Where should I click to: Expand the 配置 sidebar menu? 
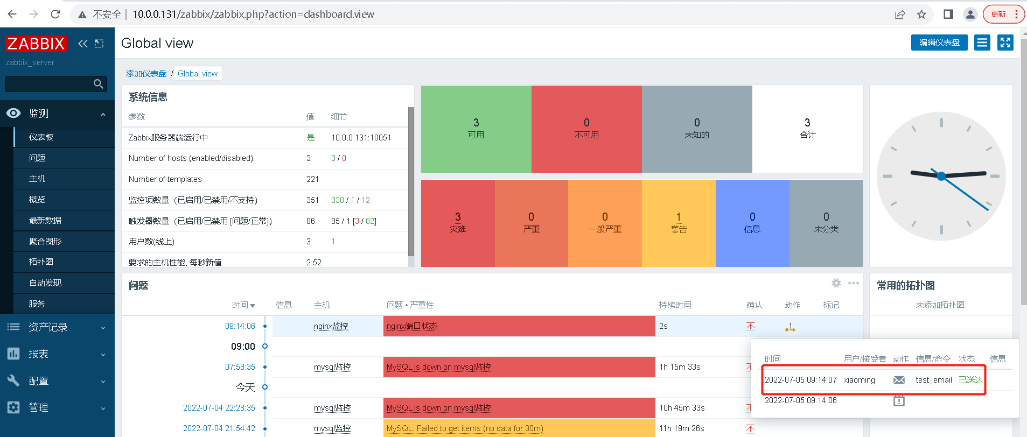[x=57, y=381]
